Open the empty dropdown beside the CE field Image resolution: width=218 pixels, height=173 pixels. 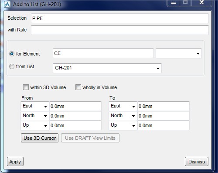[x=179, y=53]
